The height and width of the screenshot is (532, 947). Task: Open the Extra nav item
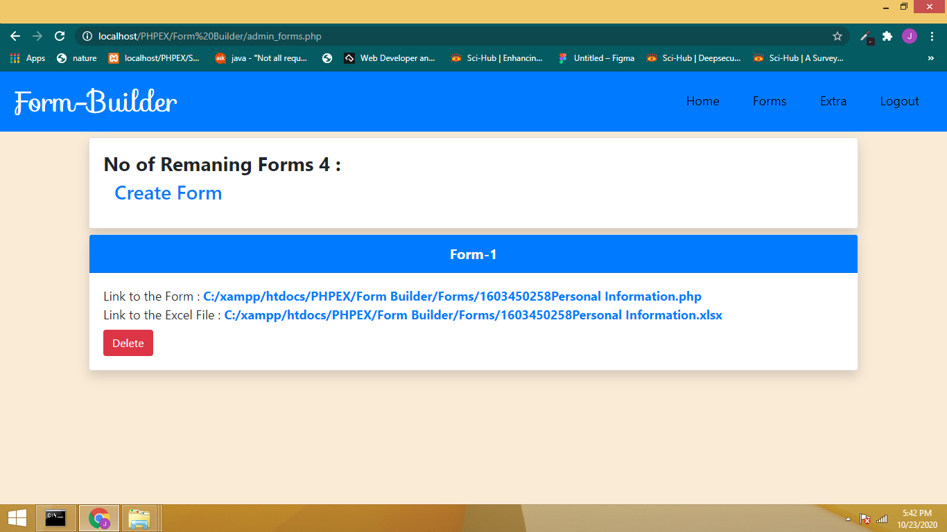tap(833, 101)
